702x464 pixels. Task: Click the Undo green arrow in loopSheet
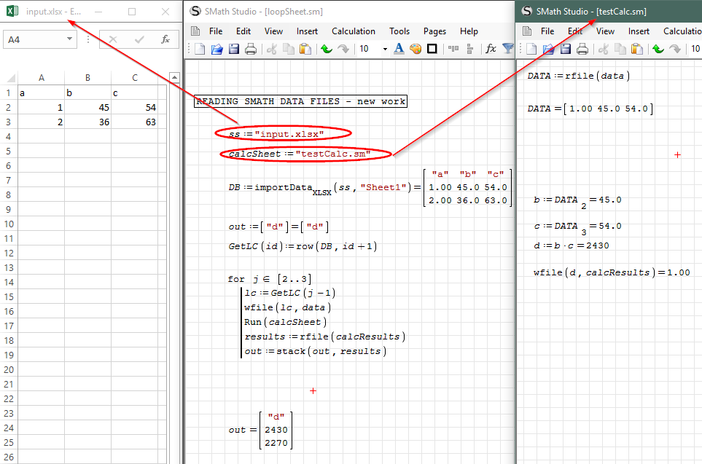(x=326, y=49)
